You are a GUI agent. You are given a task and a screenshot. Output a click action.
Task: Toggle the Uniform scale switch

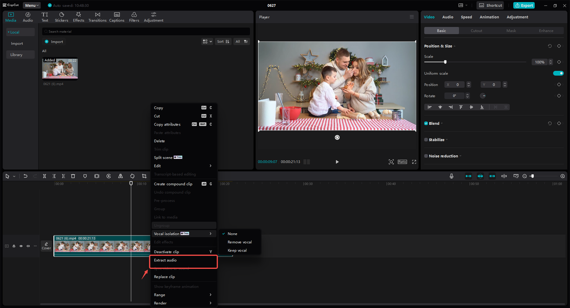(558, 73)
